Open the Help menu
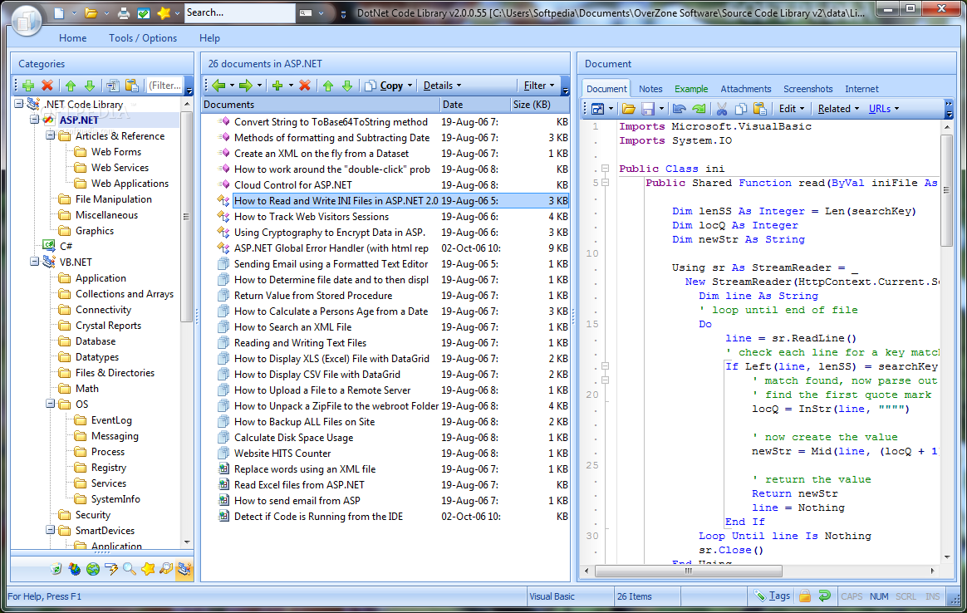Image resolution: width=967 pixels, height=613 pixels. pyautogui.click(x=209, y=38)
